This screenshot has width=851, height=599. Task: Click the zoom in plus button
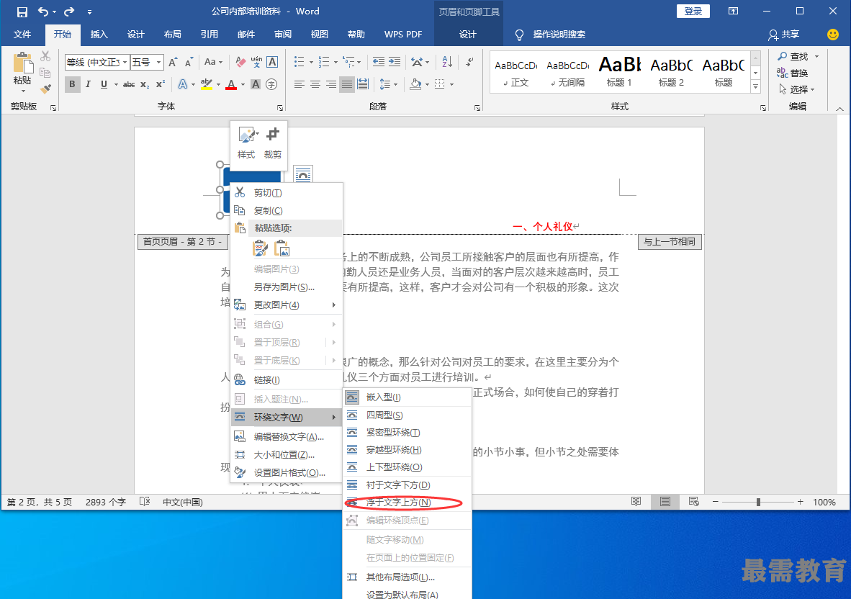(x=800, y=502)
